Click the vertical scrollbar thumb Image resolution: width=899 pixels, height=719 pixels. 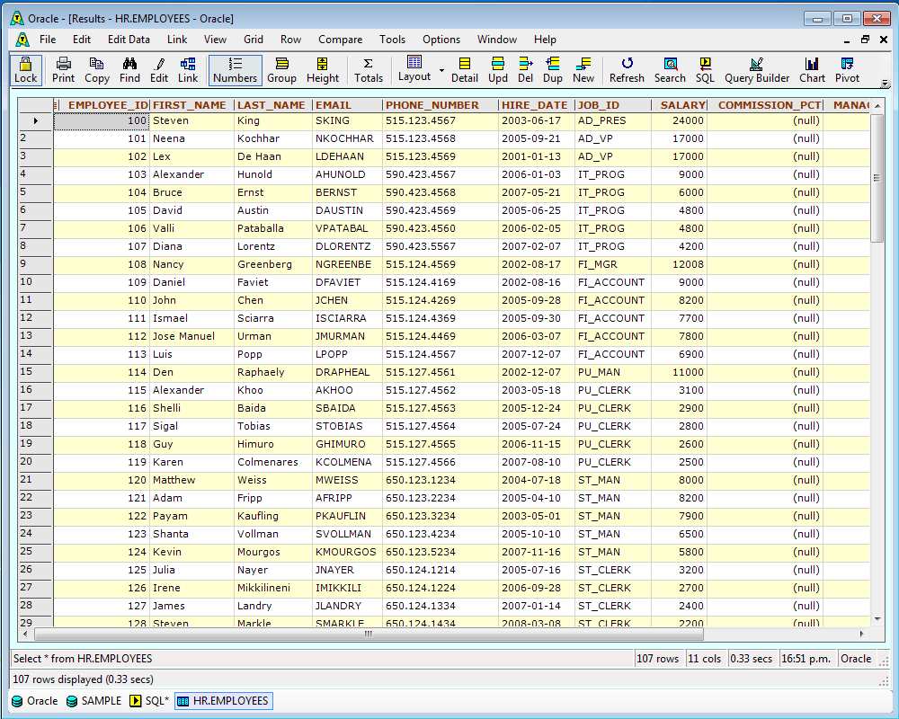click(x=877, y=178)
